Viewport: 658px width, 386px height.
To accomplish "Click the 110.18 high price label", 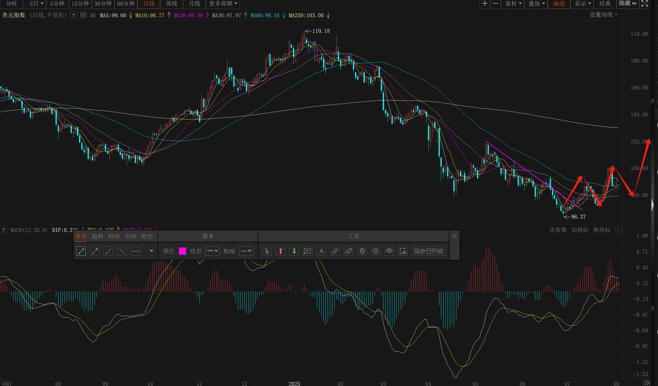I will (321, 31).
